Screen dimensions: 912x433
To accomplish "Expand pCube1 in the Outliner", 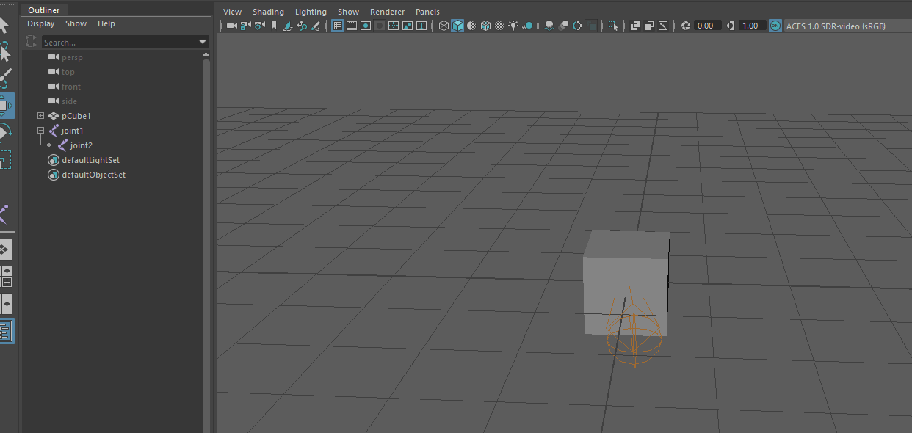I will point(40,115).
